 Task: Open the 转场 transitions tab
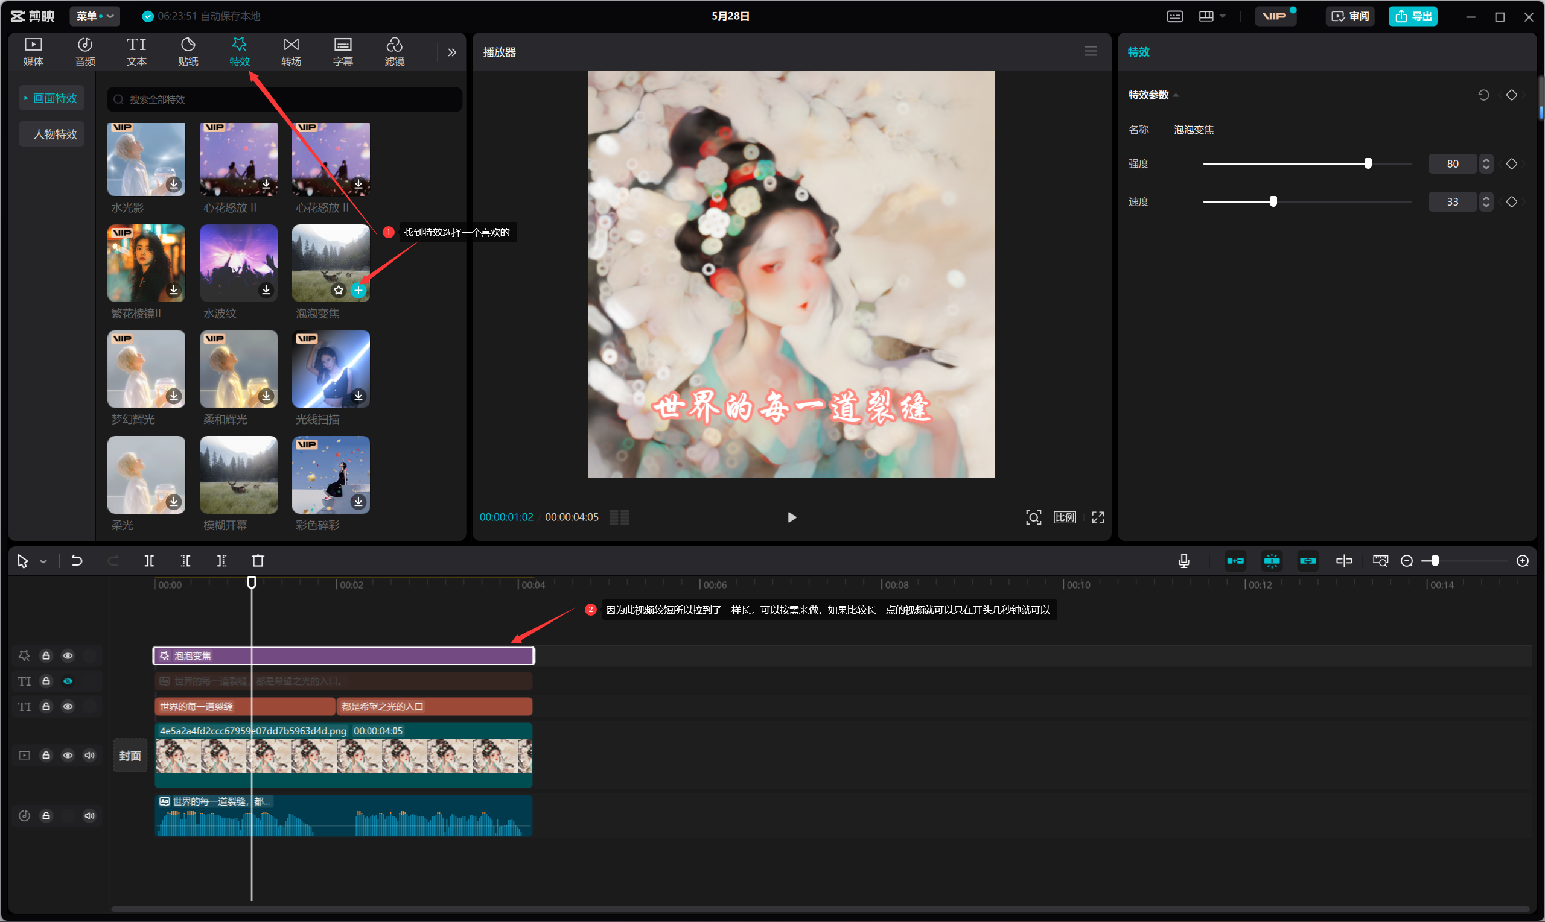[x=291, y=52]
